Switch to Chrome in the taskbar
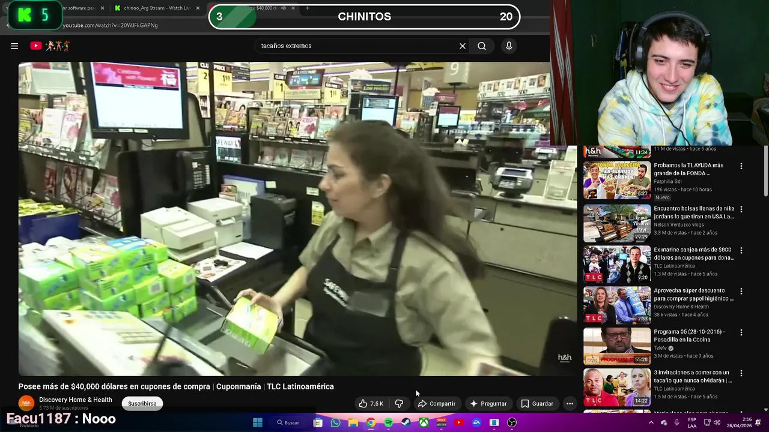 [371, 422]
